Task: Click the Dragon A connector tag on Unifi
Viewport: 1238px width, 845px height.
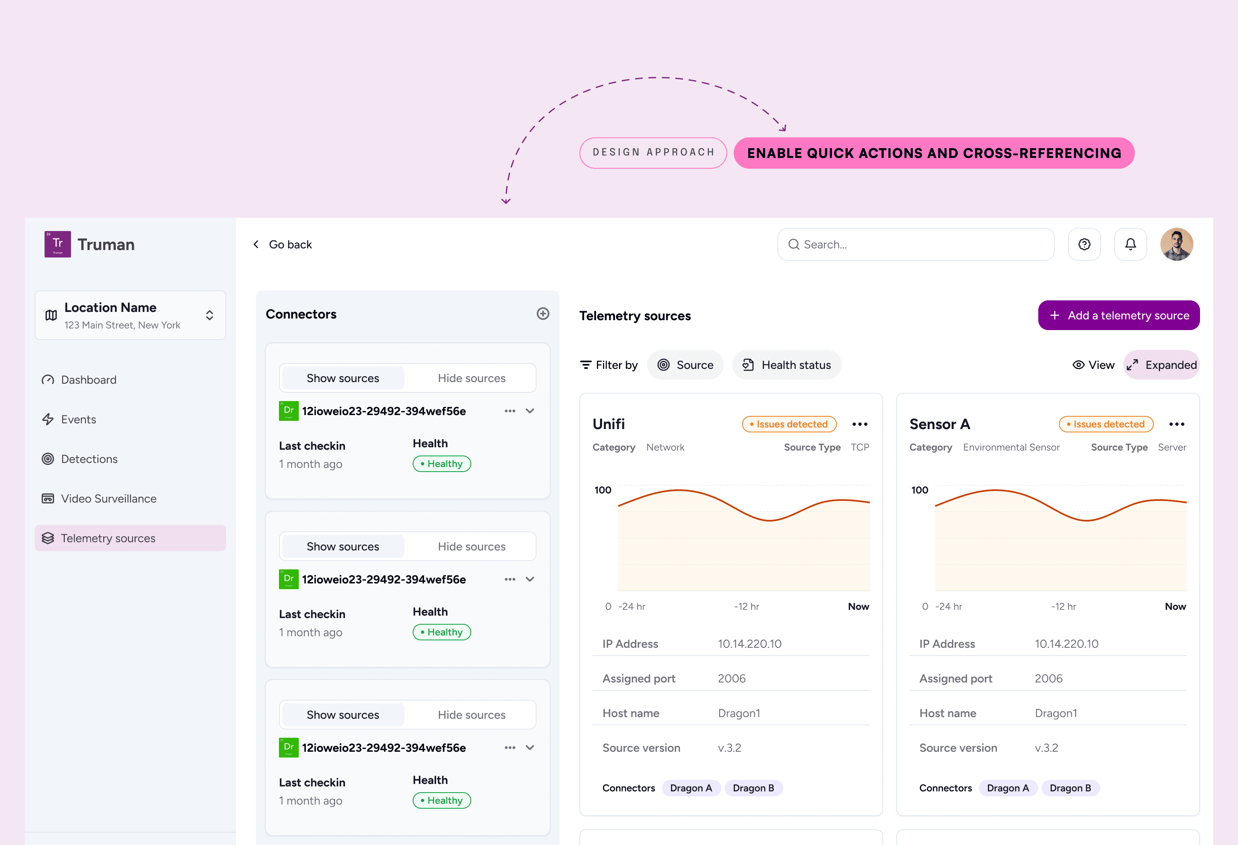Action: pyautogui.click(x=690, y=788)
